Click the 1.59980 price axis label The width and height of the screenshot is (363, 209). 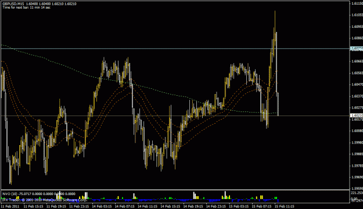point(357,143)
